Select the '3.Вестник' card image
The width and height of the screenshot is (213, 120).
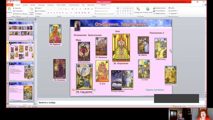click(160, 48)
